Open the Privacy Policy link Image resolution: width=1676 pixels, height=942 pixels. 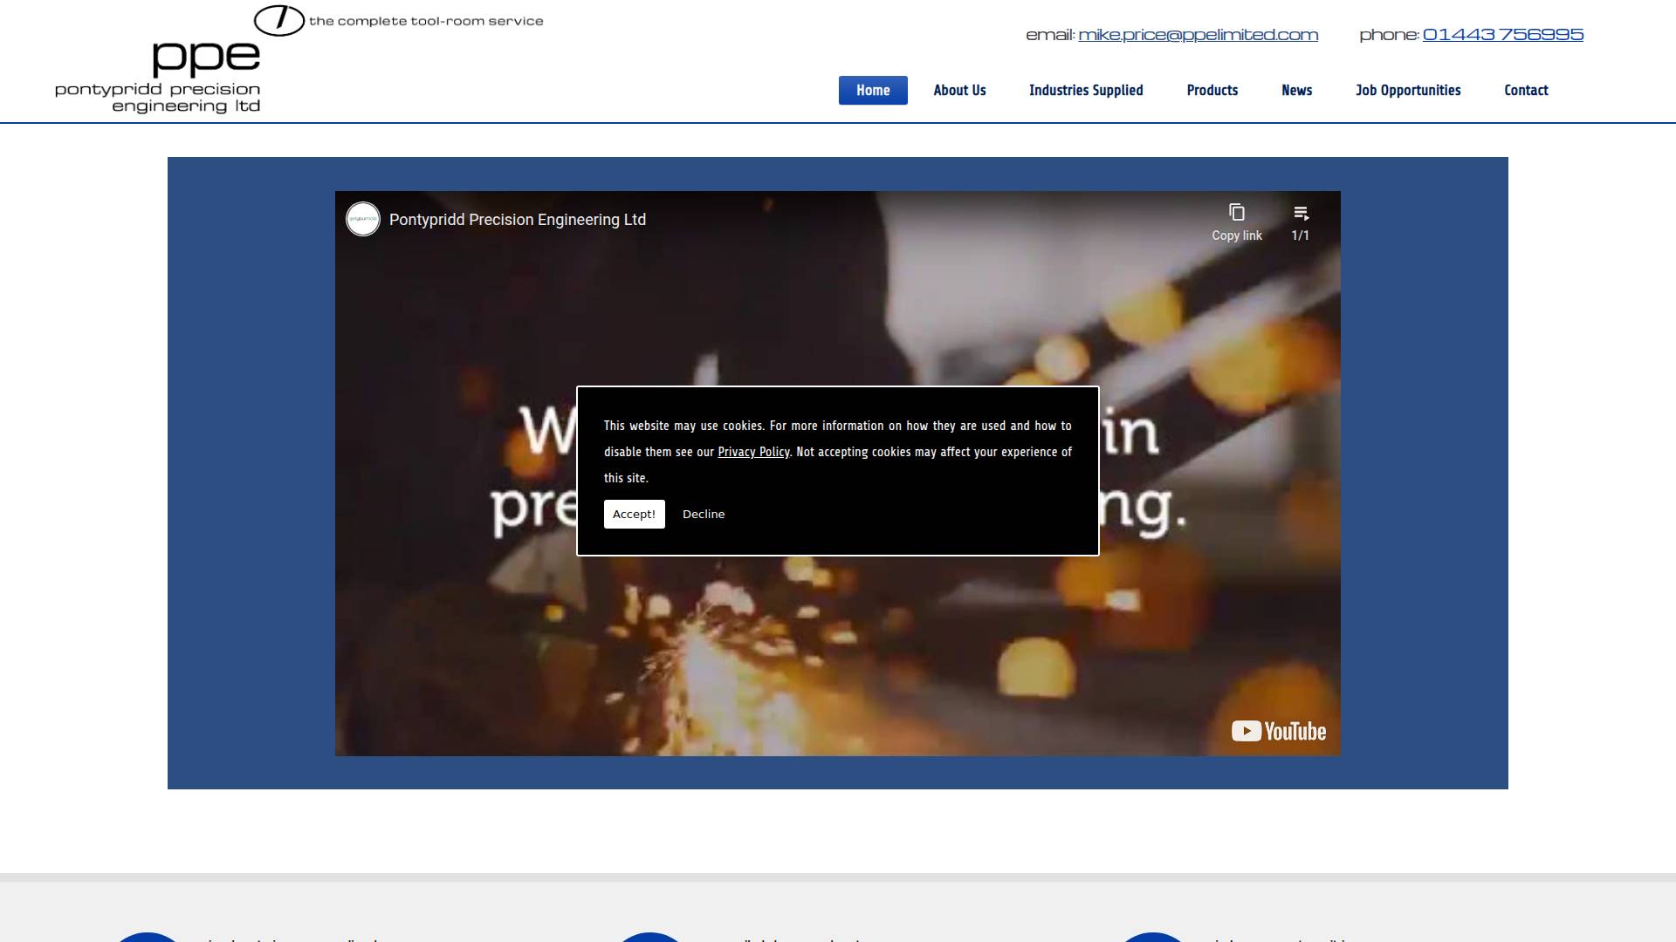click(x=753, y=452)
